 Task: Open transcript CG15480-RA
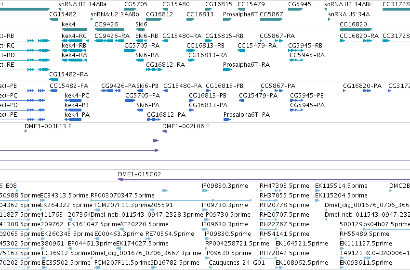[182, 36]
